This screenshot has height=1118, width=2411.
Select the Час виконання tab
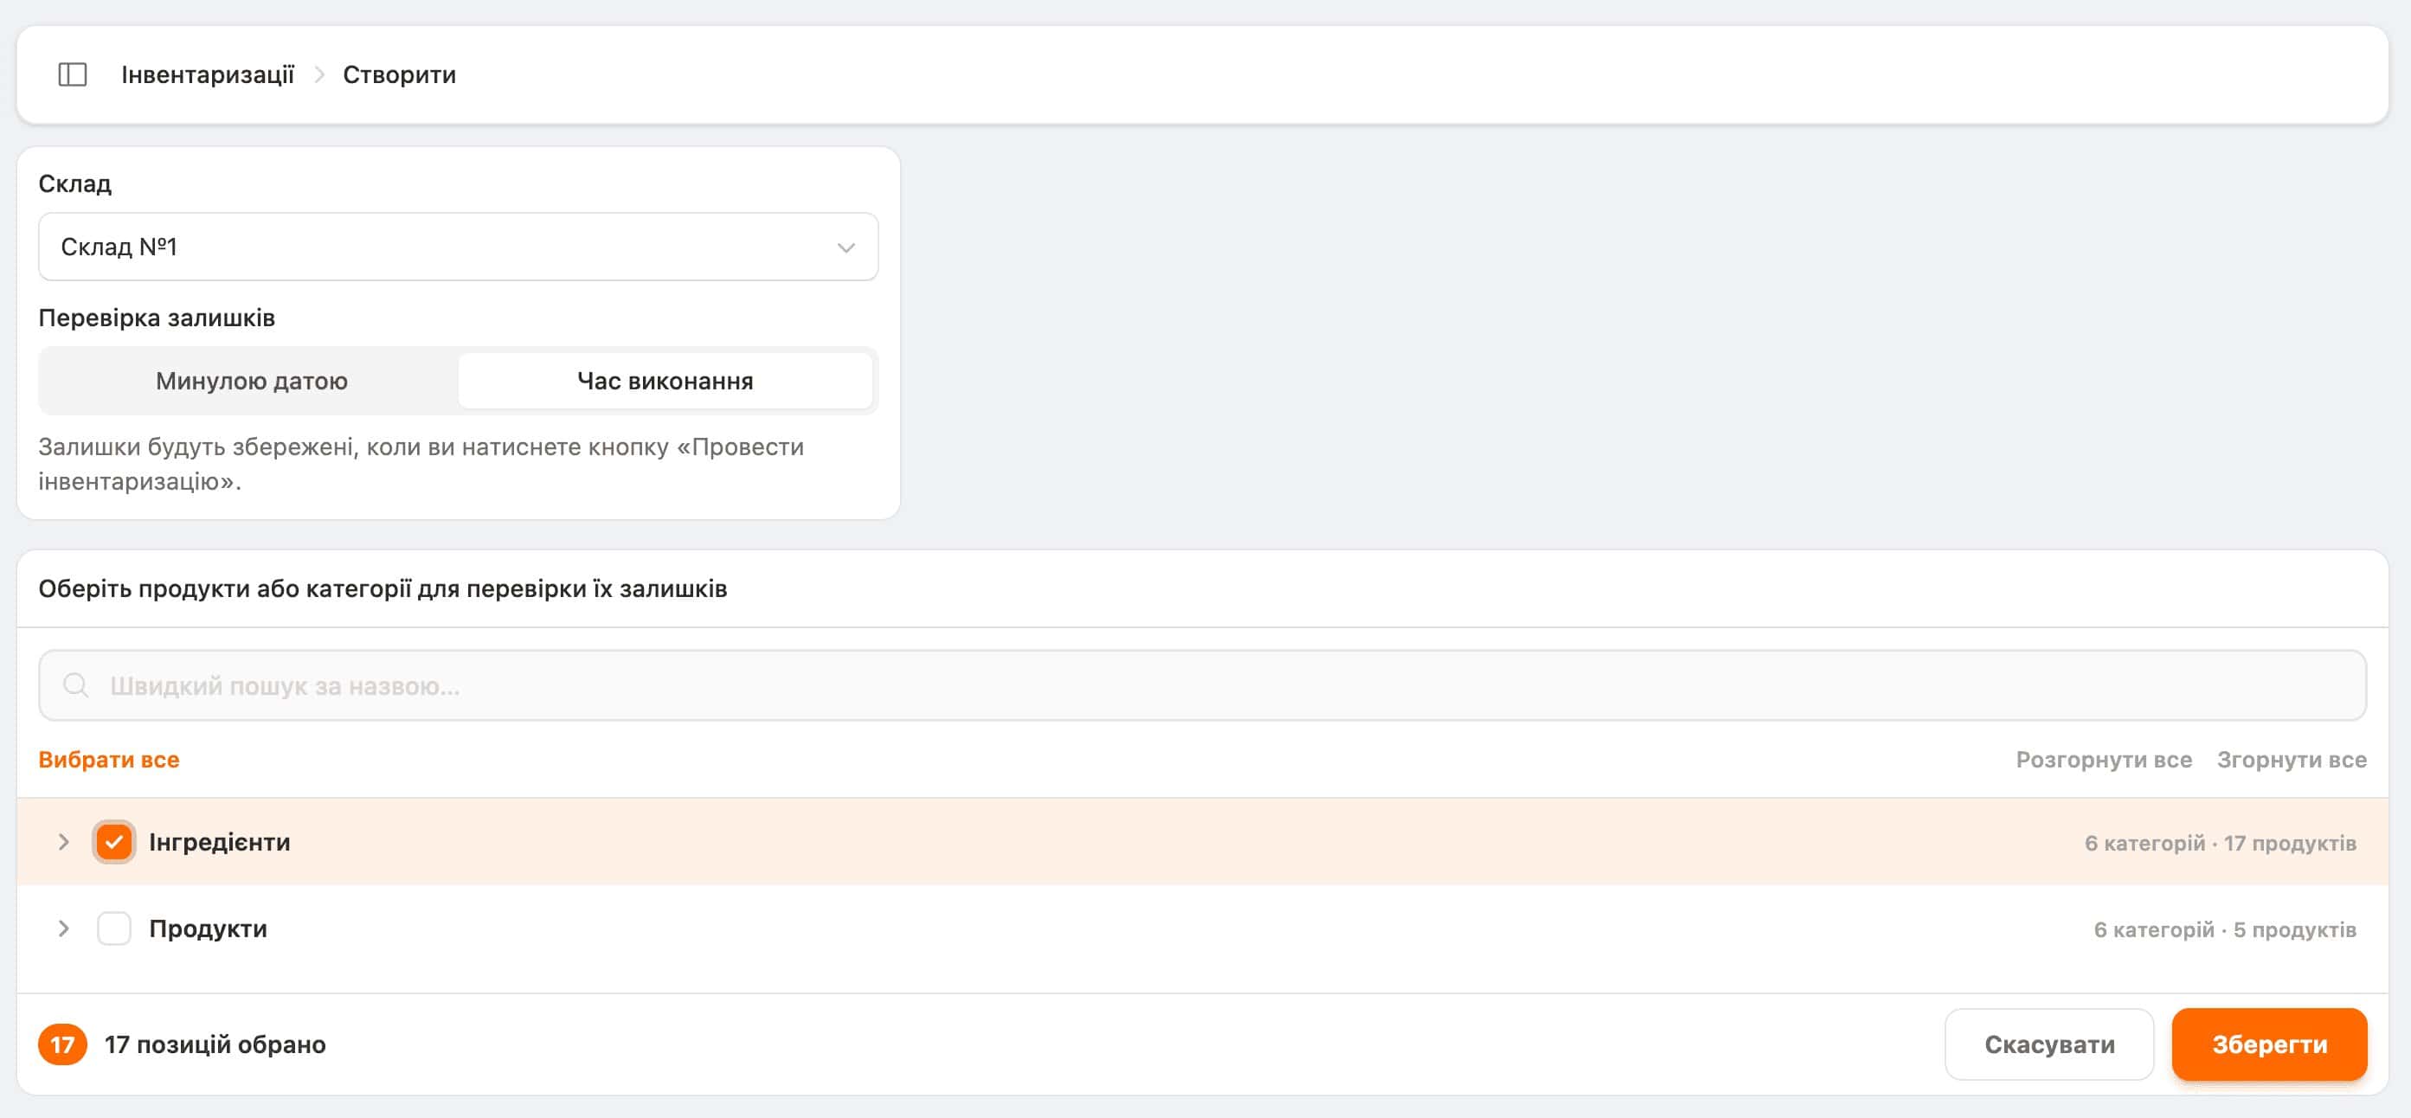(665, 381)
